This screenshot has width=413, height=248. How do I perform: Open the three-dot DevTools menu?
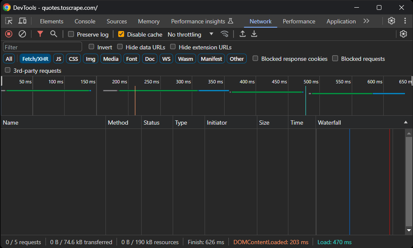404,21
